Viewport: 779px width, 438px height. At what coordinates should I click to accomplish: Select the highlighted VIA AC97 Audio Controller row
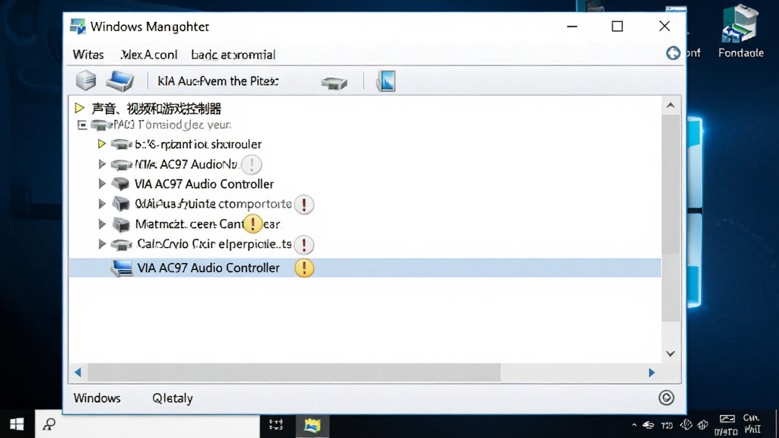[364, 268]
